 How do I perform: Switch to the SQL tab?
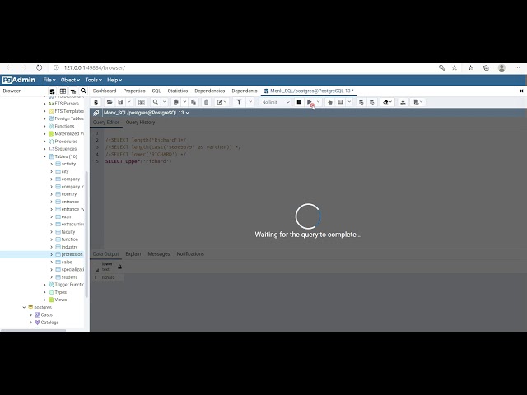tap(156, 91)
